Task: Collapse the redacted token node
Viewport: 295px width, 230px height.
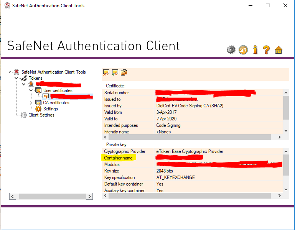Action: [x=23, y=84]
